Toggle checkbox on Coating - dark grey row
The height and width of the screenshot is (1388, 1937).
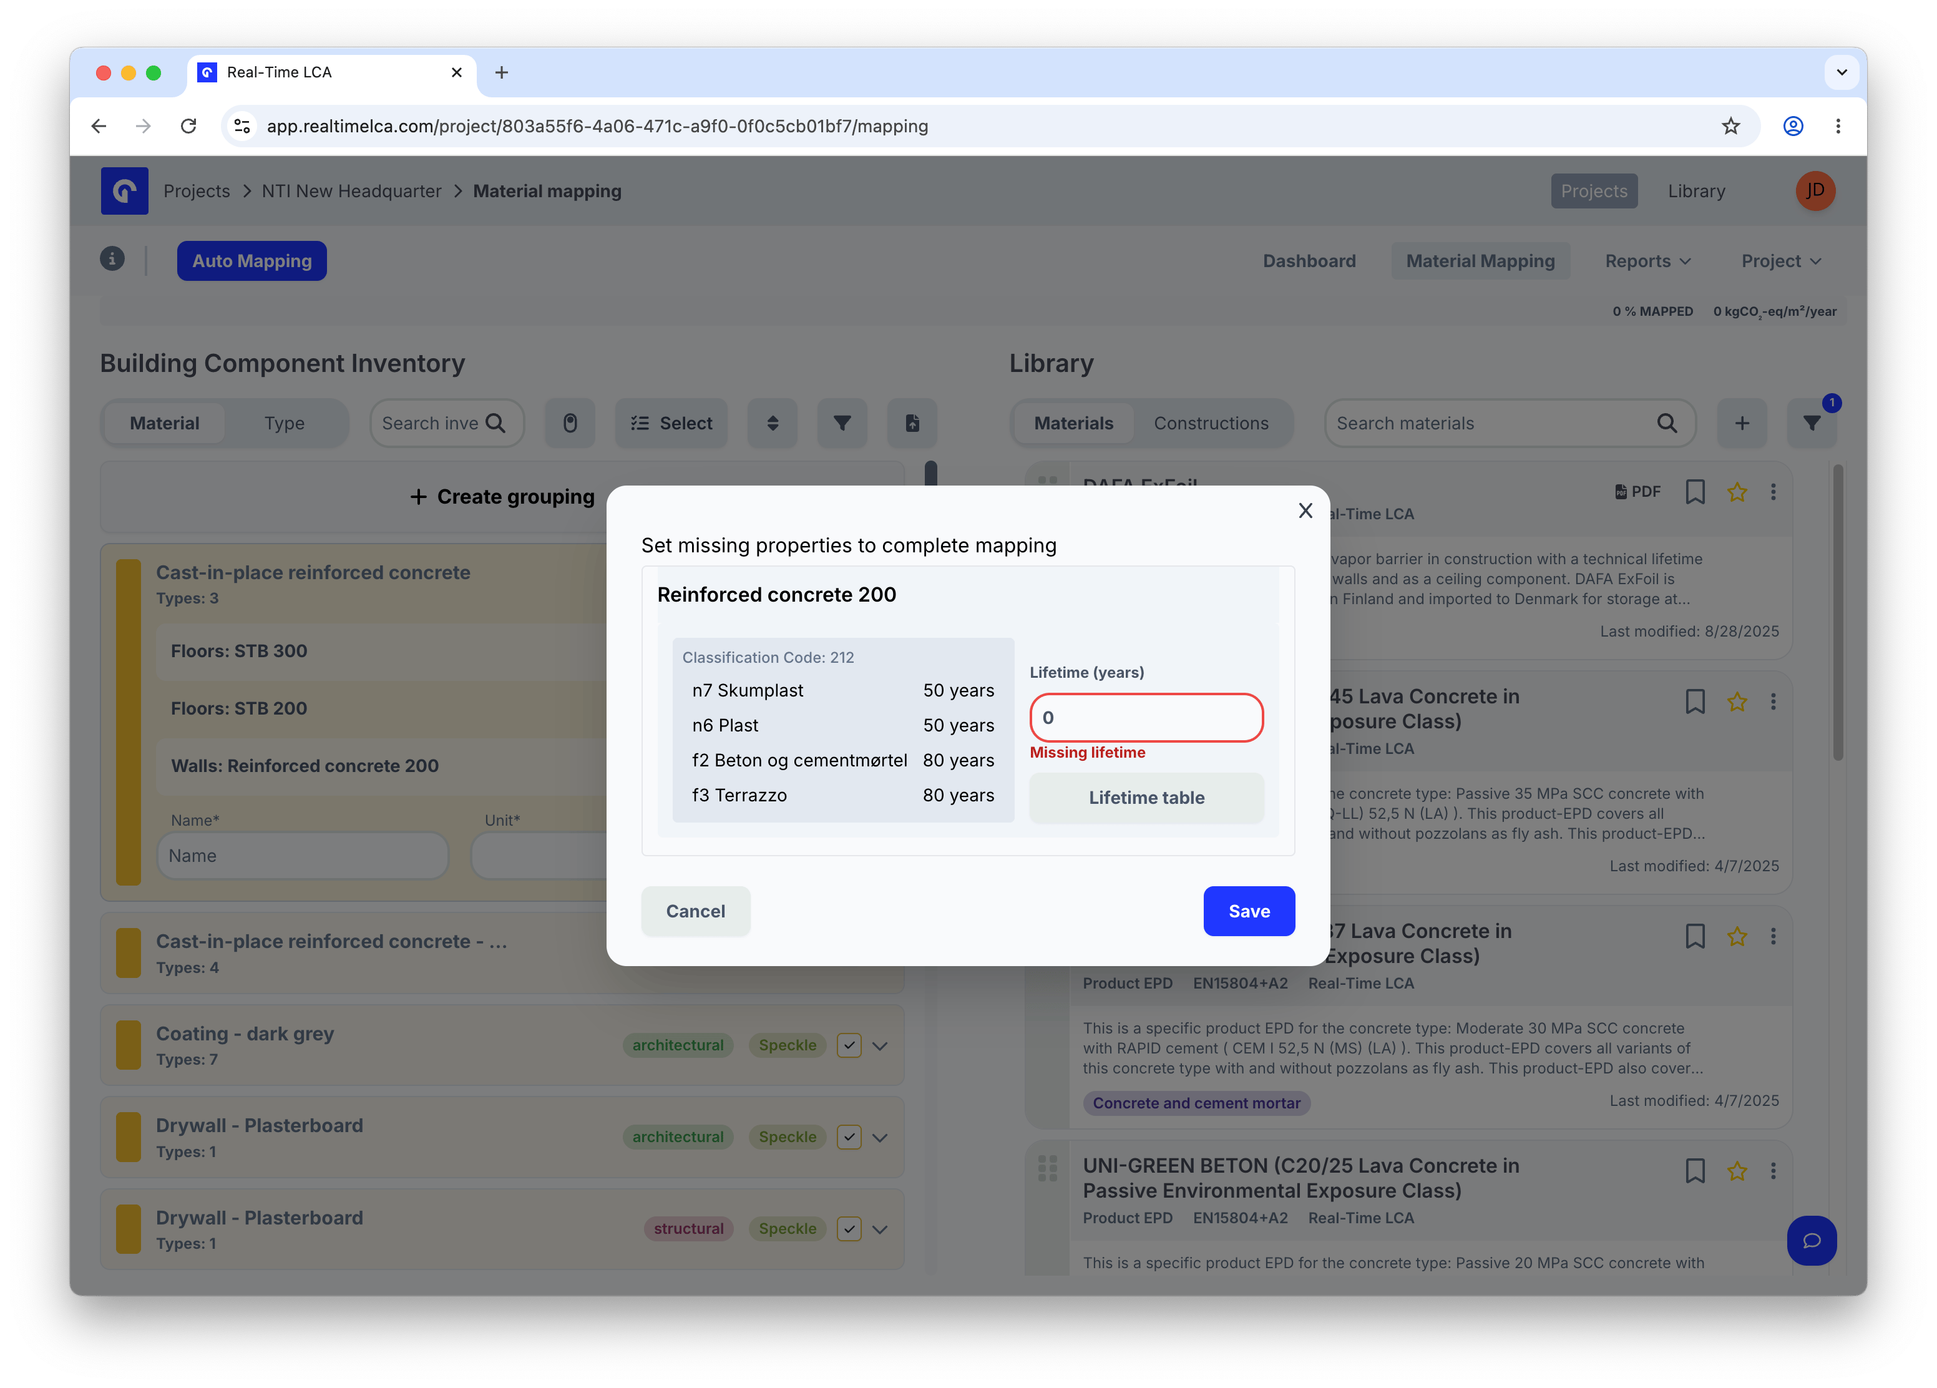click(x=849, y=1045)
